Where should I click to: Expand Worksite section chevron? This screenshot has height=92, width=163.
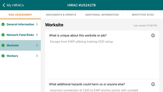37,45
